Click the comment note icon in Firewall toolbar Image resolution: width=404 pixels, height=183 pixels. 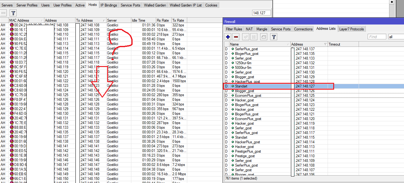pos(264,37)
